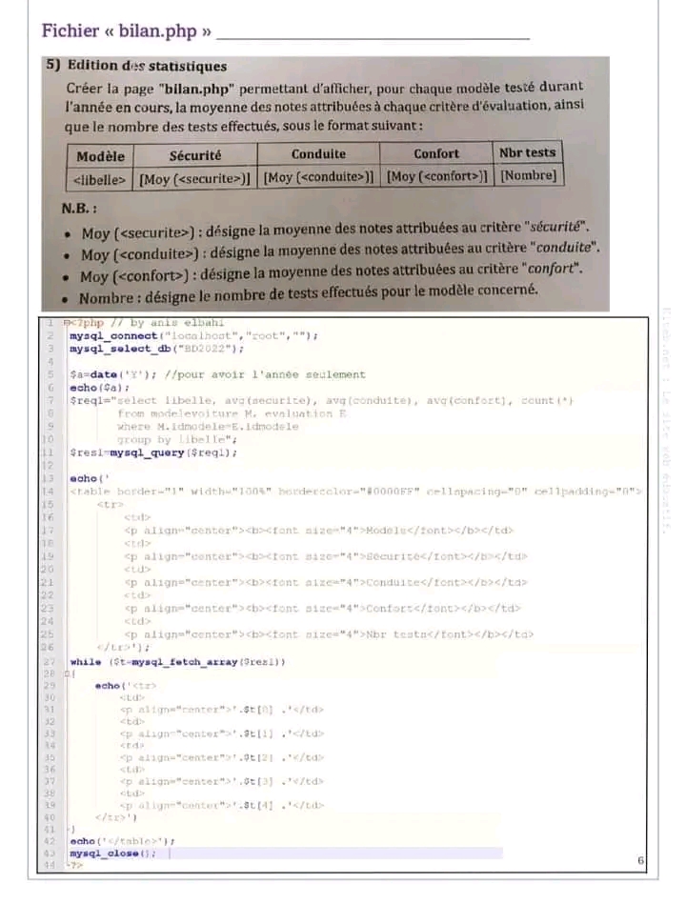Click the "Sécurité" table header cell
686x904 pixels.
[195, 154]
